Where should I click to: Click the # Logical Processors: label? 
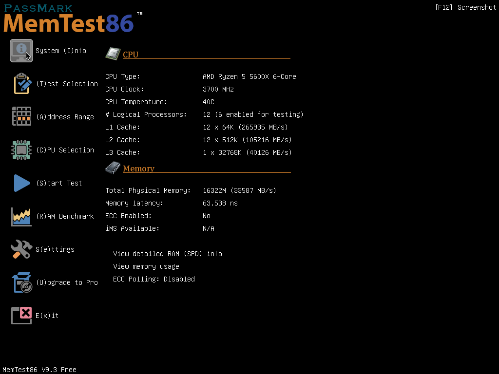click(146, 114)
